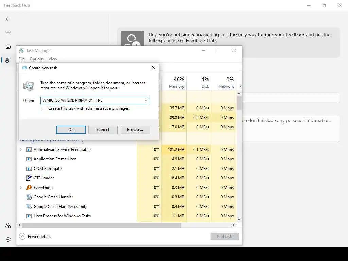Click horizontal scrollbar left arrow
The width and height of the screenshot is (348, 261).
click(x=19, y=225)
